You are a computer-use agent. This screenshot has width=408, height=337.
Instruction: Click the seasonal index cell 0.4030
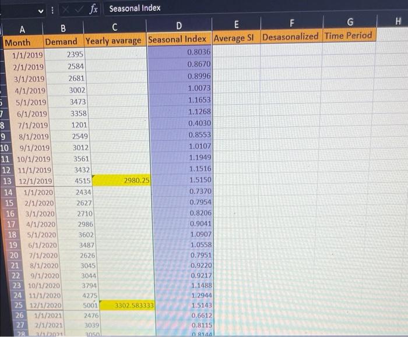(181, 123)
